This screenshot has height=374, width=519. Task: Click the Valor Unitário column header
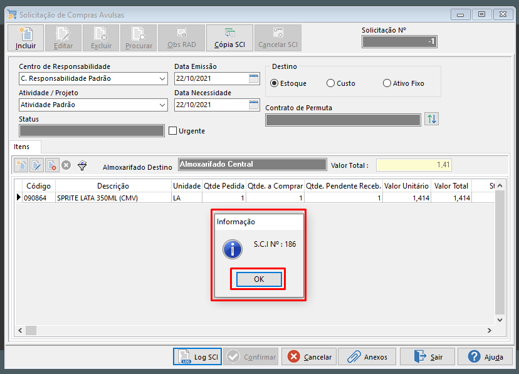click(406, 186)
